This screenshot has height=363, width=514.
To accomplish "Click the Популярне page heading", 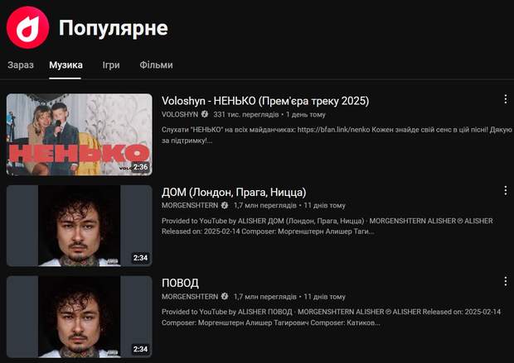I will [x=114, y=28].
